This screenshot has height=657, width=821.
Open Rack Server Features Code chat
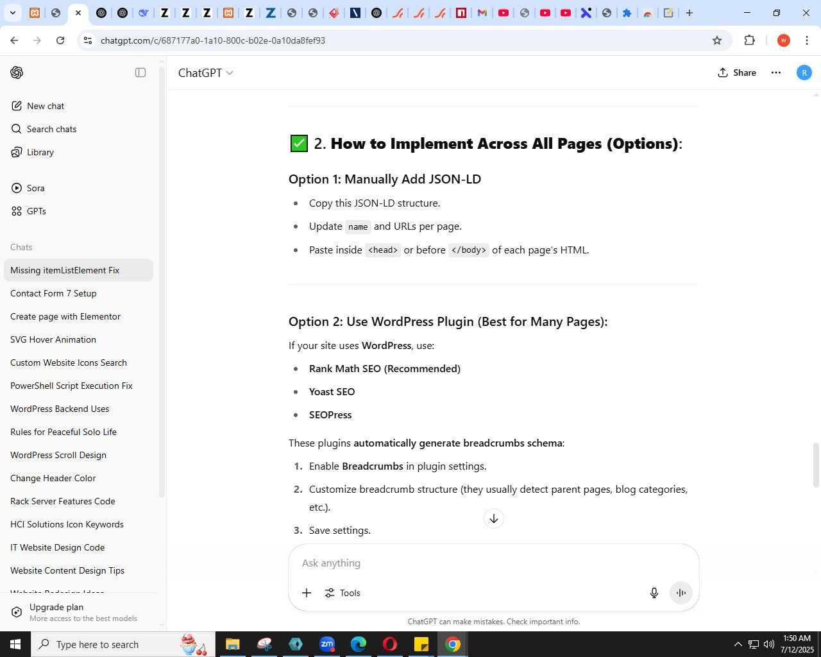[78, 501]
